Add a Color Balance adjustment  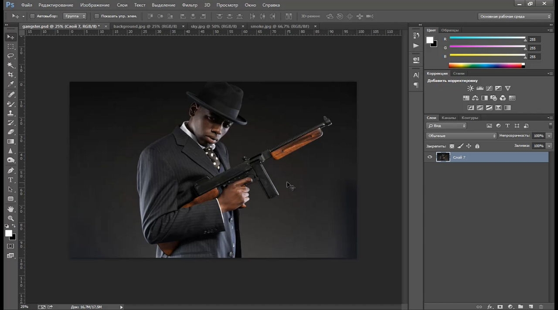(475, 98)
